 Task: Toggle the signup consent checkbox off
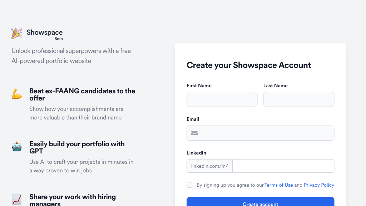pos(189,185)
